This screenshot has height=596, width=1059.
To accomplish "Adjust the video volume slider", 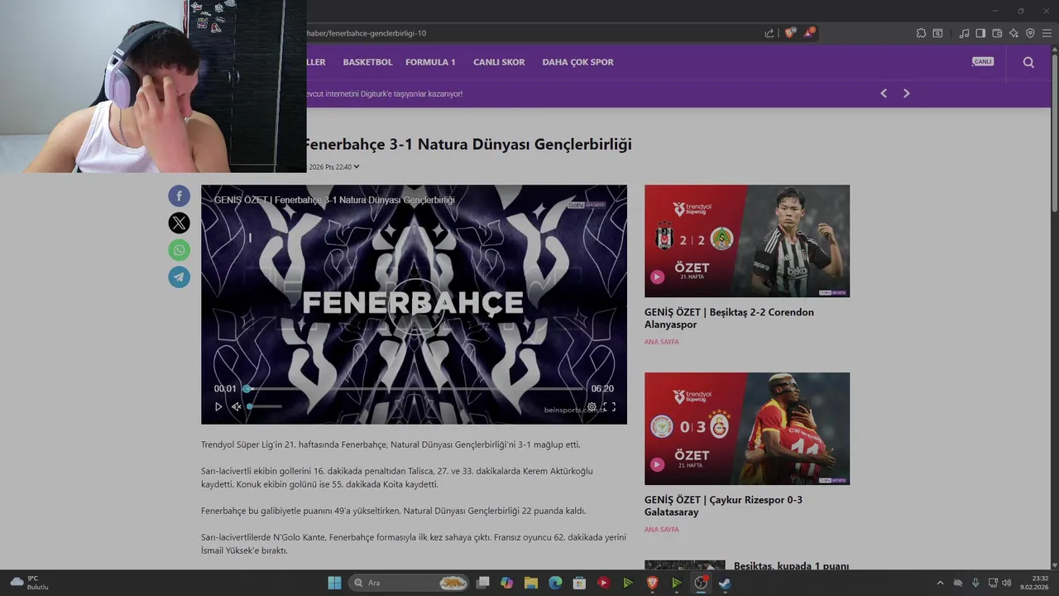I will point(265,406).
